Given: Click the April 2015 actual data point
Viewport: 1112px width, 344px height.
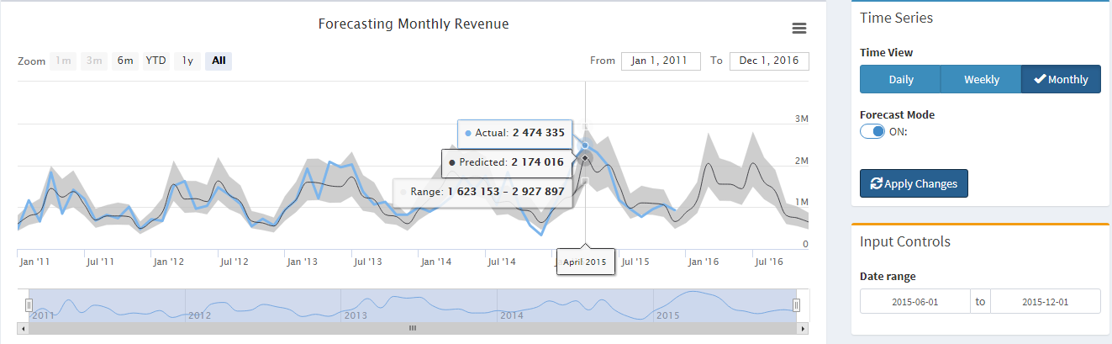Looking at the screenshot, I should pyautogui.click(x=585, y=146).
